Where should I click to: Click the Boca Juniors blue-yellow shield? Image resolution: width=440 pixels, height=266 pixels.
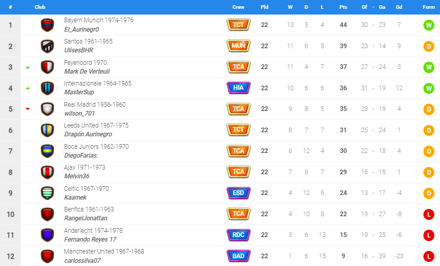[48, 151]
